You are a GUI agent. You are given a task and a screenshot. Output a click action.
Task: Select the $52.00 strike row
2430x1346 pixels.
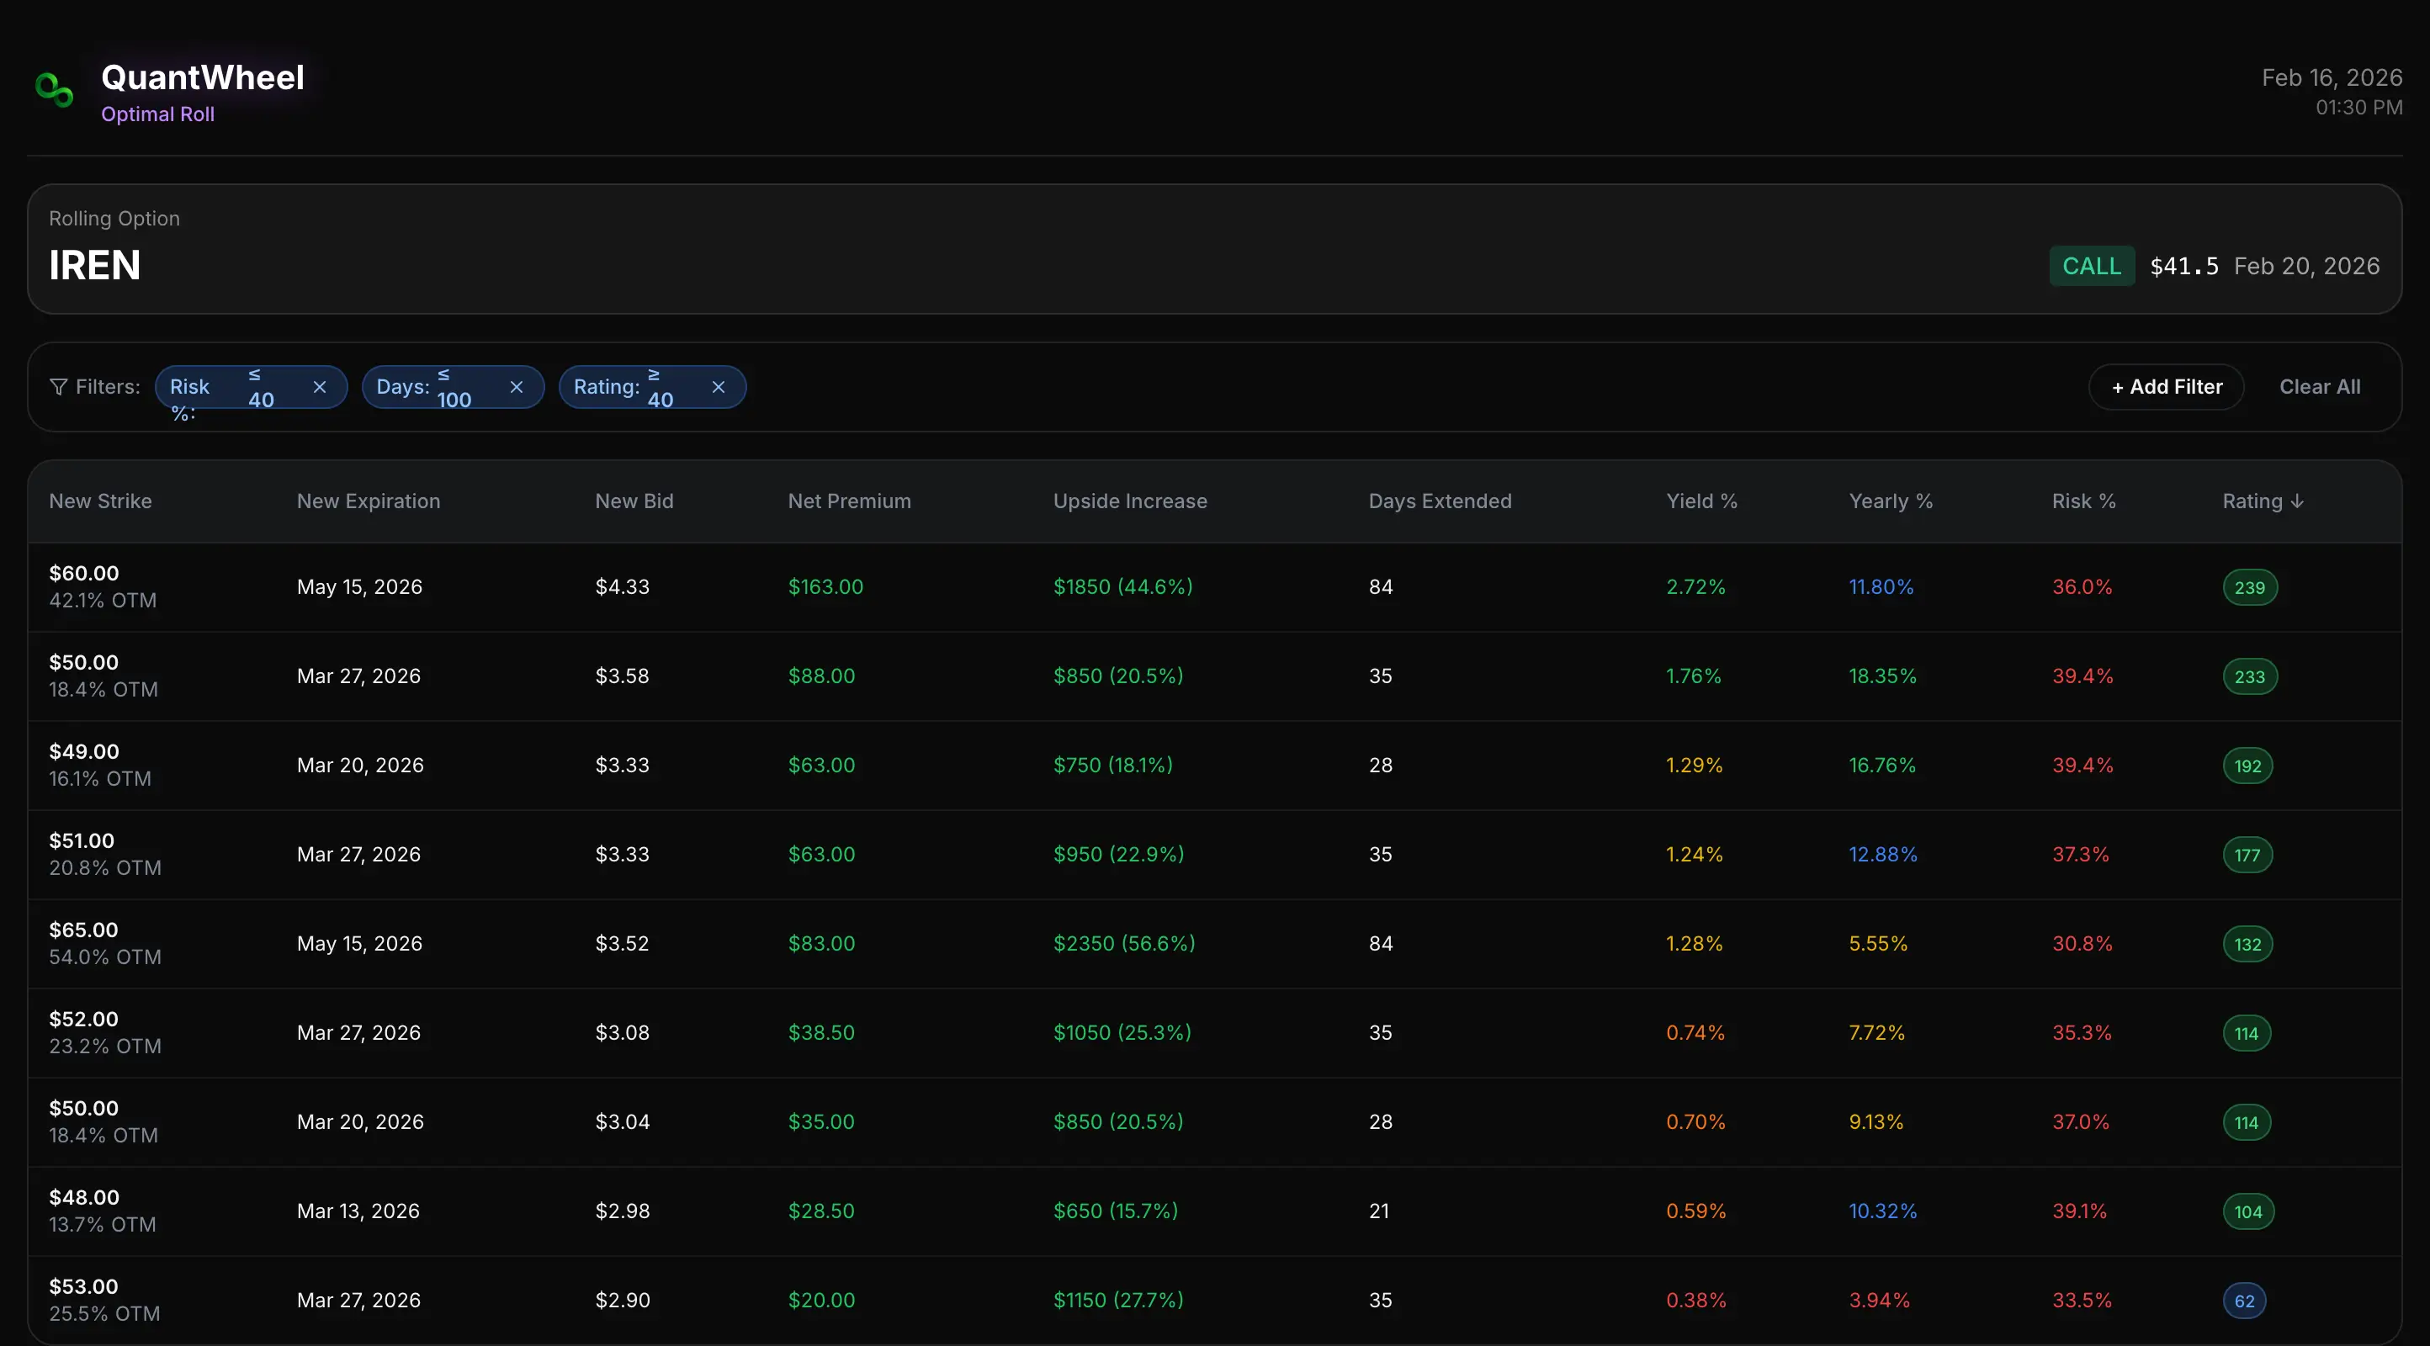click(1214, 1033)
